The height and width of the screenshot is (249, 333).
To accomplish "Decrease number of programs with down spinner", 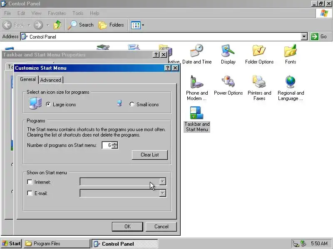I will tap(115, 147).
